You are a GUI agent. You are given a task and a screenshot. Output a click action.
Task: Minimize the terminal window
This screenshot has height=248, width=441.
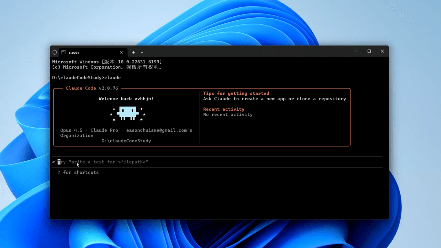click(356, 51)
